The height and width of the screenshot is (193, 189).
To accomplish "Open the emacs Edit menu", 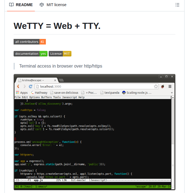I will 25,97.
